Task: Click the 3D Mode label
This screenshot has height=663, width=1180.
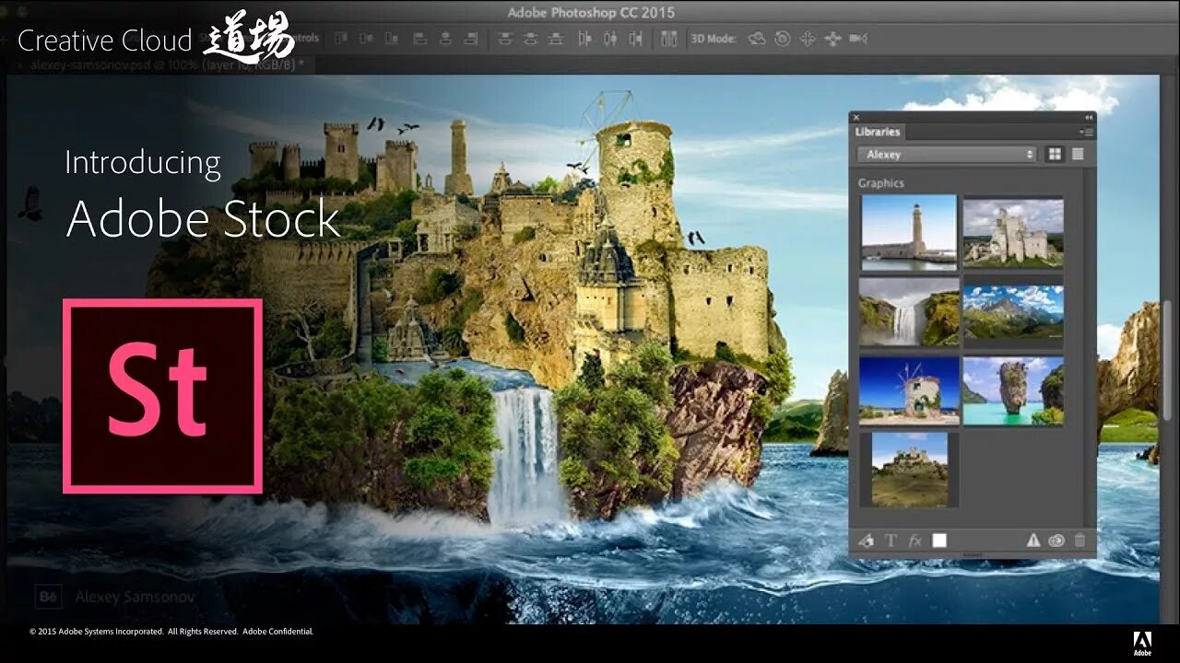Action: (714, 39)
